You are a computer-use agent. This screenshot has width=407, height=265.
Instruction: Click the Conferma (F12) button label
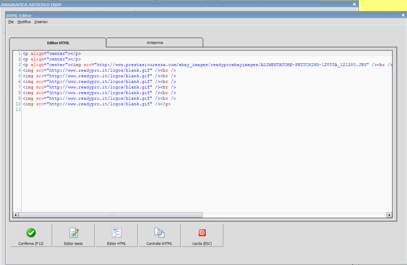tap(31, 244)
